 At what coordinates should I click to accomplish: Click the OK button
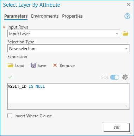point(117,128)
